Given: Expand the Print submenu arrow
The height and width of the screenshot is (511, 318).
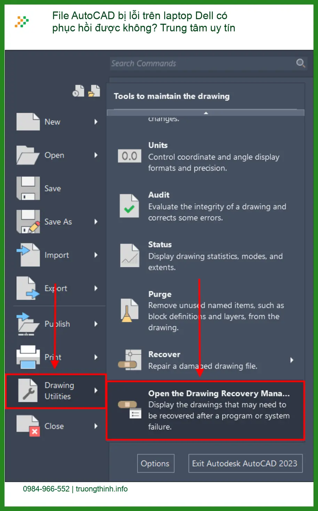Looking at the screenshot, I should [x=96, y=357].
